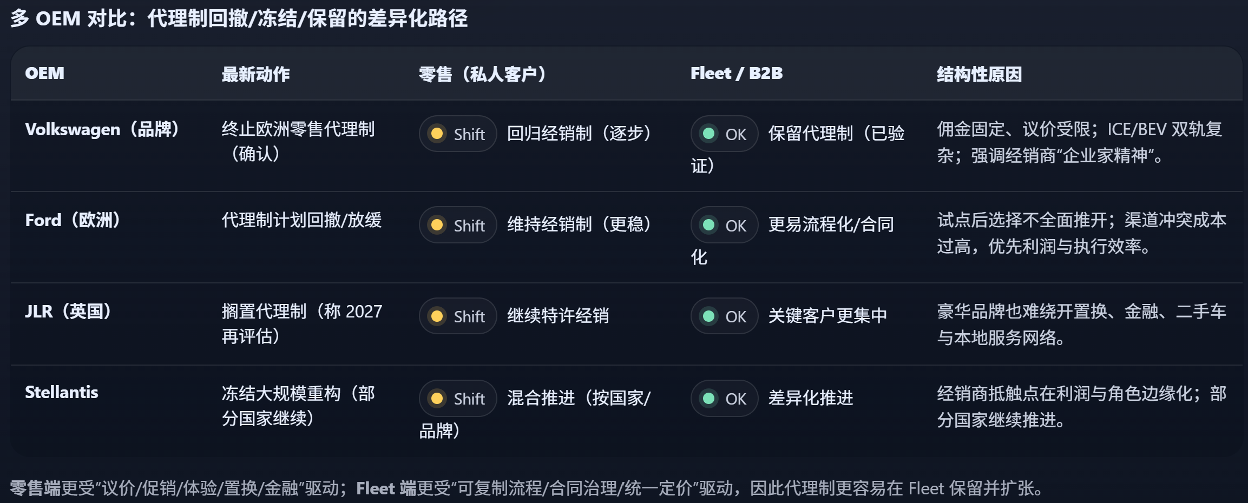1248x503 pixels.
Task: Click the bold 零售端 text in the footer note
Action: coord(35,488)
